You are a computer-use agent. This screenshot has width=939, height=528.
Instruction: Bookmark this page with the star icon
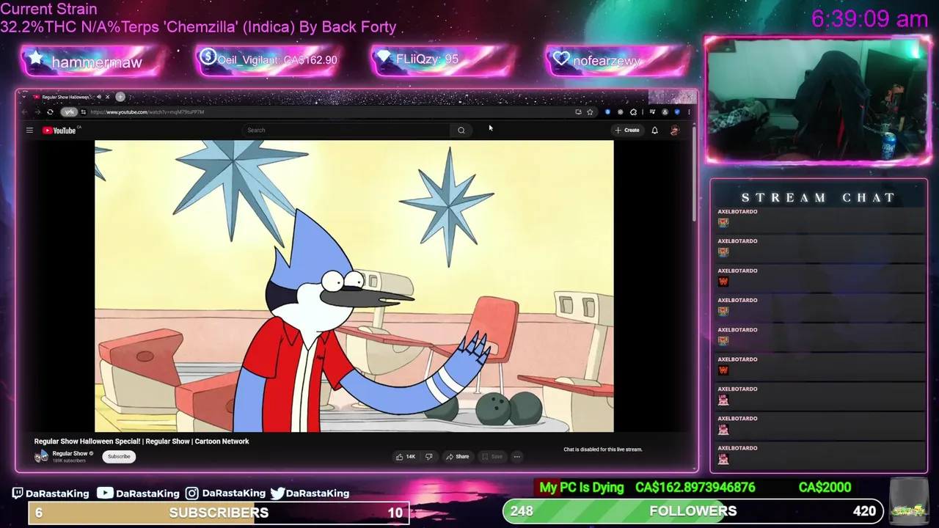[590, 112]
